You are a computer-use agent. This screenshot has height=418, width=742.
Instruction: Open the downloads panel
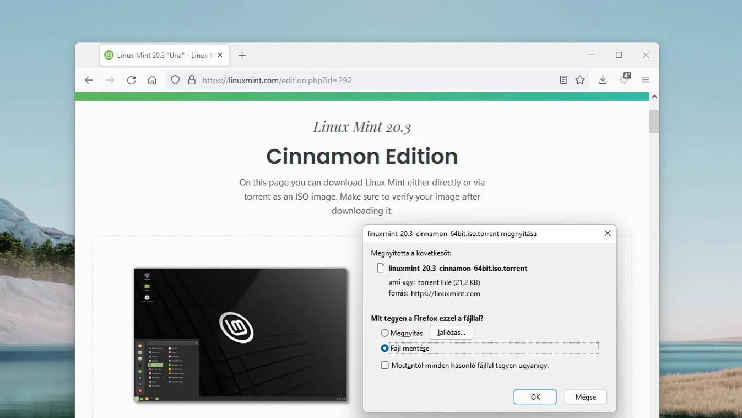tap(603, 80)
